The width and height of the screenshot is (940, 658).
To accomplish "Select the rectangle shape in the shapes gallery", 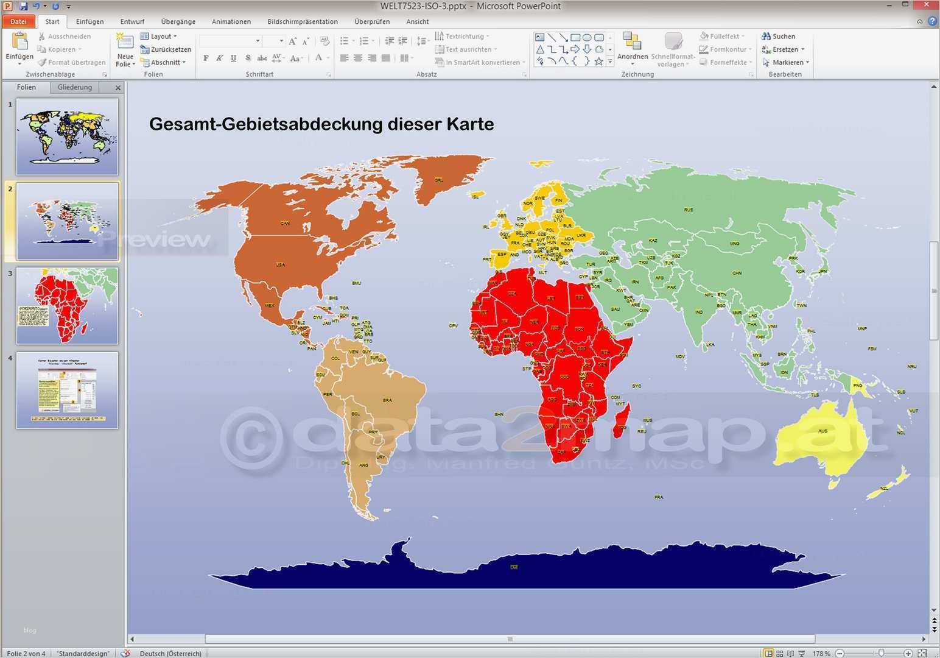I will click(x=575, y=37).
